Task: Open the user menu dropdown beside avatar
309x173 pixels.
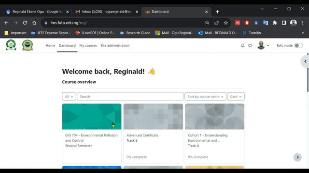Action: pyautogui.click(x=268, y=46)
